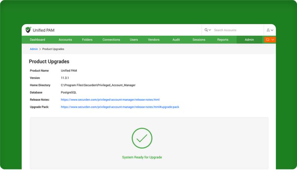Switch to the Folders tab
This screenshot has height=181, width=297.
pyautogui.click(x=87, y=40)
